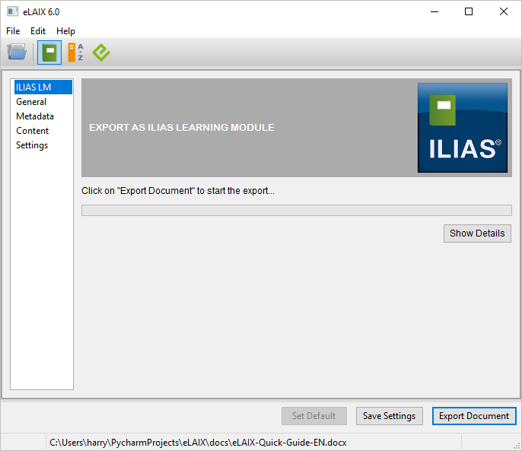Click the eLAIX app icon in the title bar
The image size is (522, 451).
[12, 11]
